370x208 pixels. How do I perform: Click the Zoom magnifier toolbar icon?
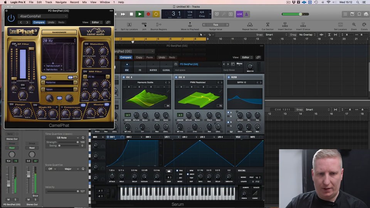354,25
